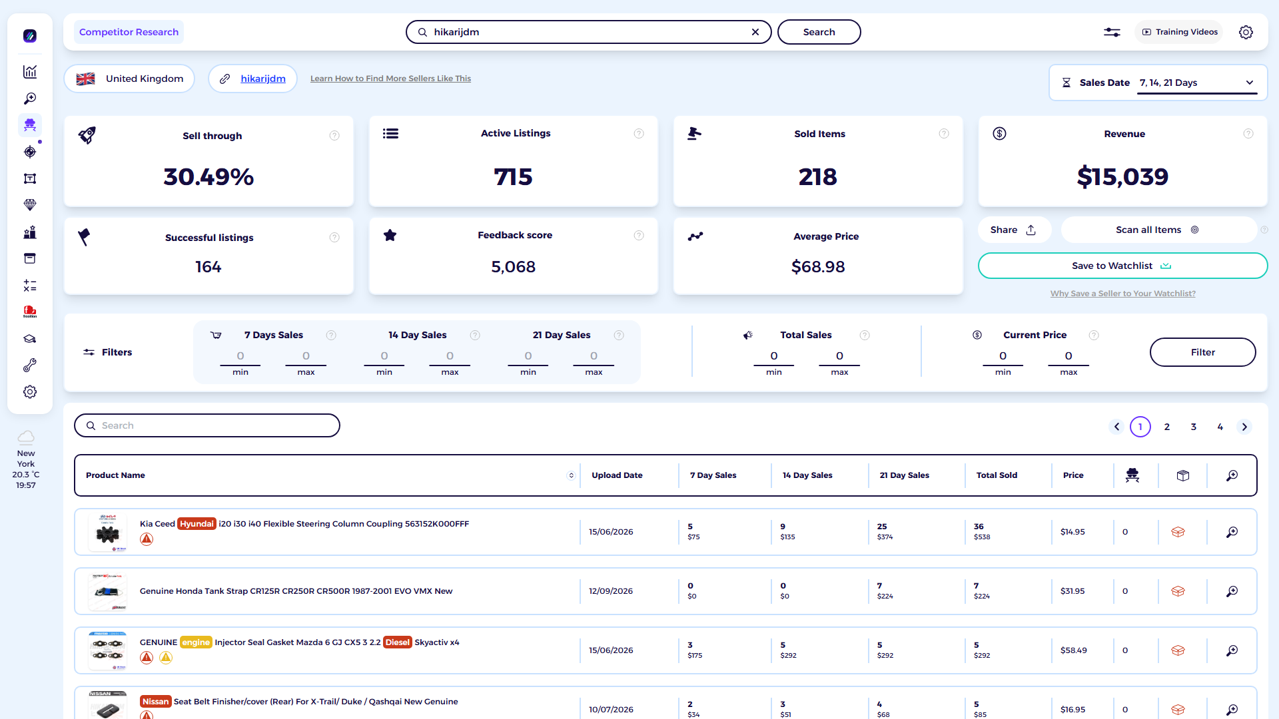1279x719 pixels.
Task: Click the spy icon column header
Action: (1132, 475)
